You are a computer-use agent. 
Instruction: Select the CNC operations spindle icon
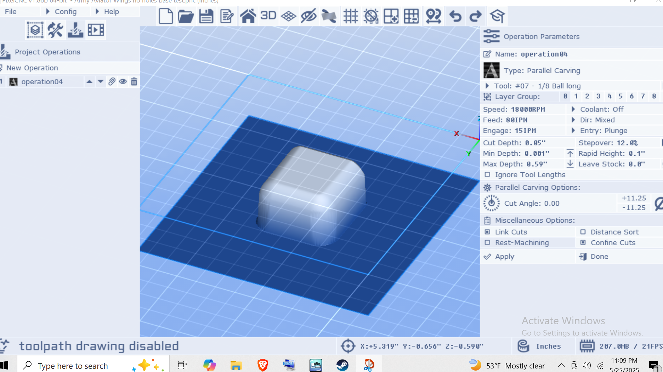click(75, 30)
